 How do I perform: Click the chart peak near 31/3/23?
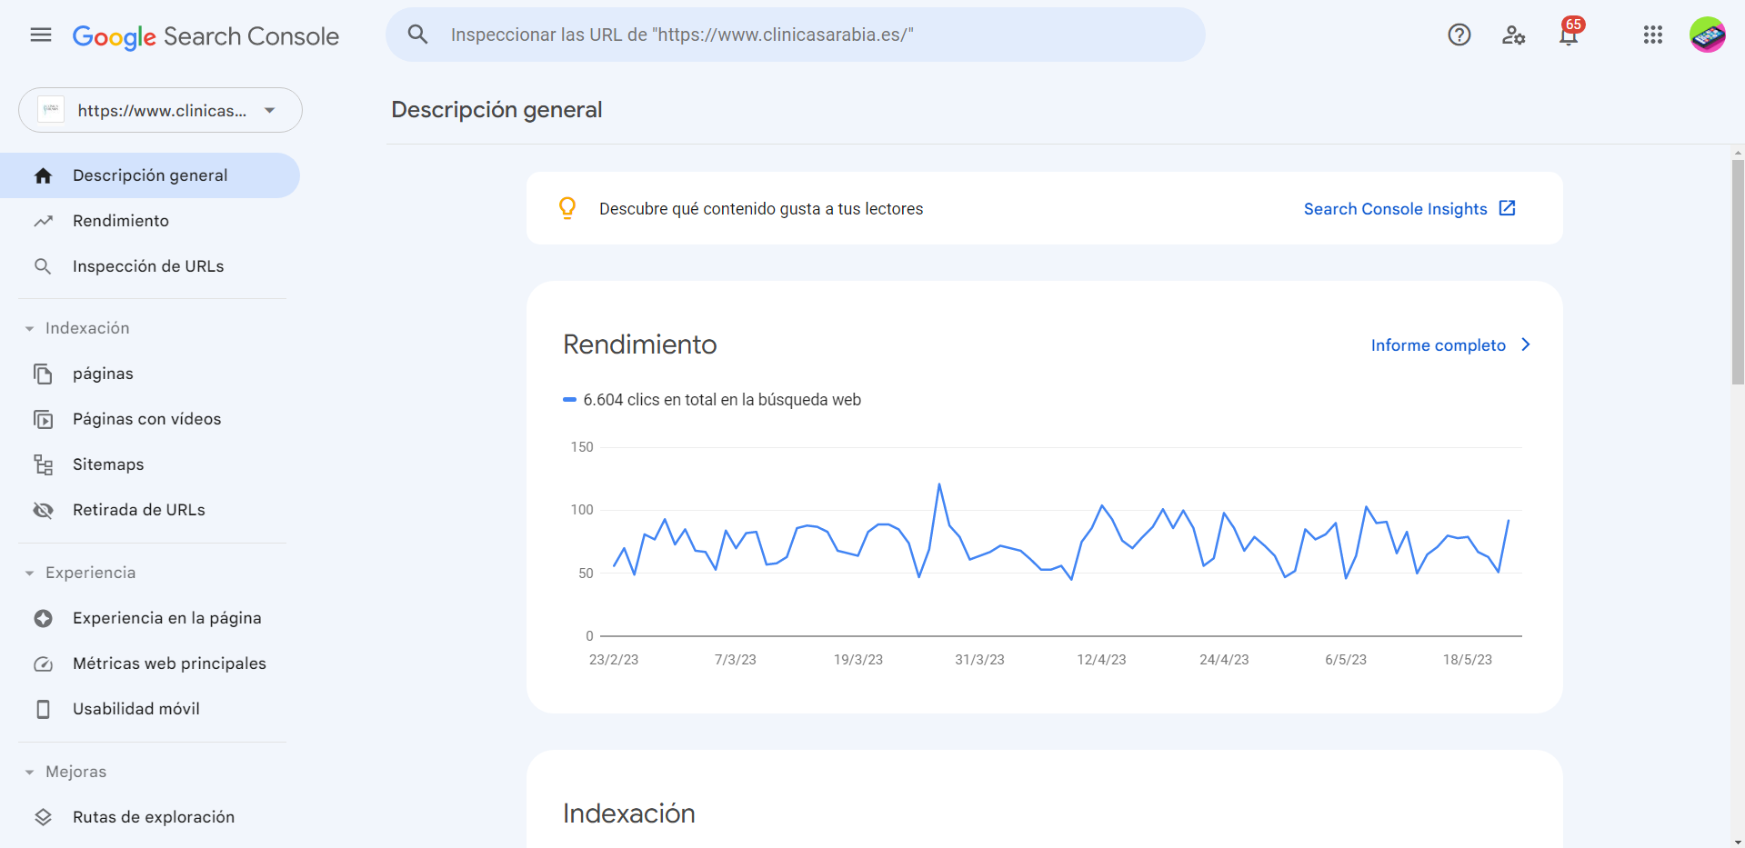(939, 484)
